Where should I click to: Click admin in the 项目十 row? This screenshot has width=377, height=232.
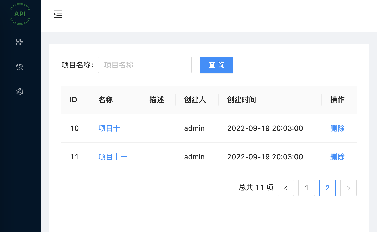coord(194,128)
